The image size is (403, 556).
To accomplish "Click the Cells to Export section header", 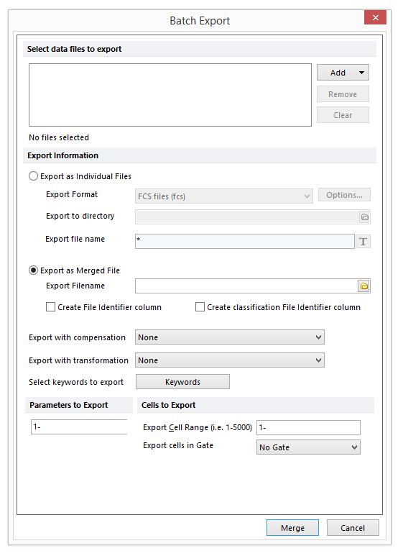I will [169, 405].
